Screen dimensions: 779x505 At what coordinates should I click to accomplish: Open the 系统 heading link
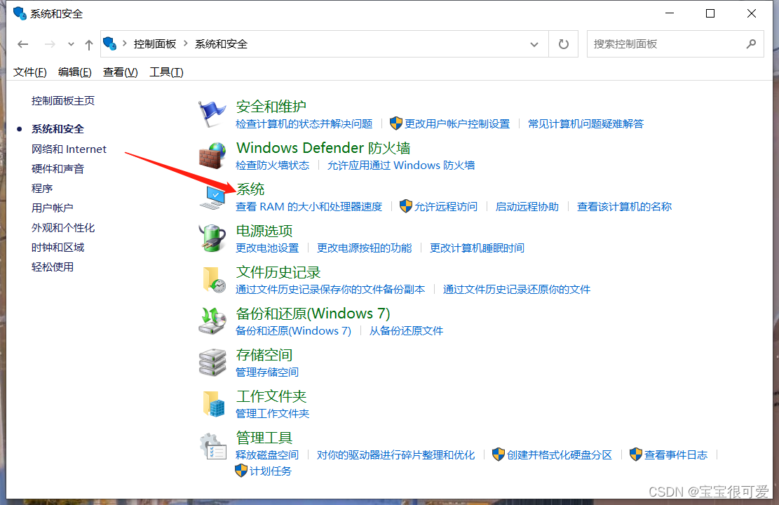point(250,189)
